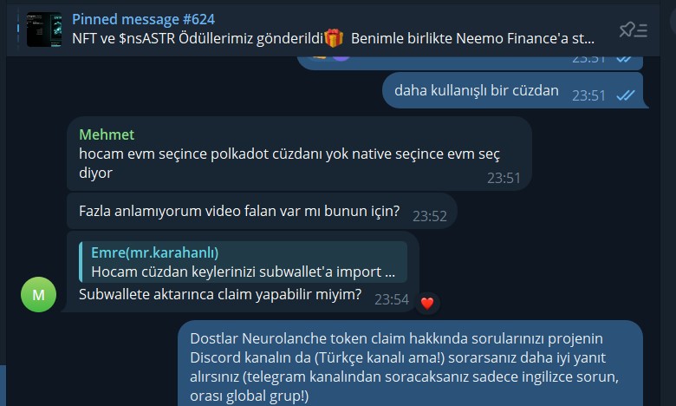Select 'hocam evm seçince polkadot' message bubble

(x=299, y=154)
